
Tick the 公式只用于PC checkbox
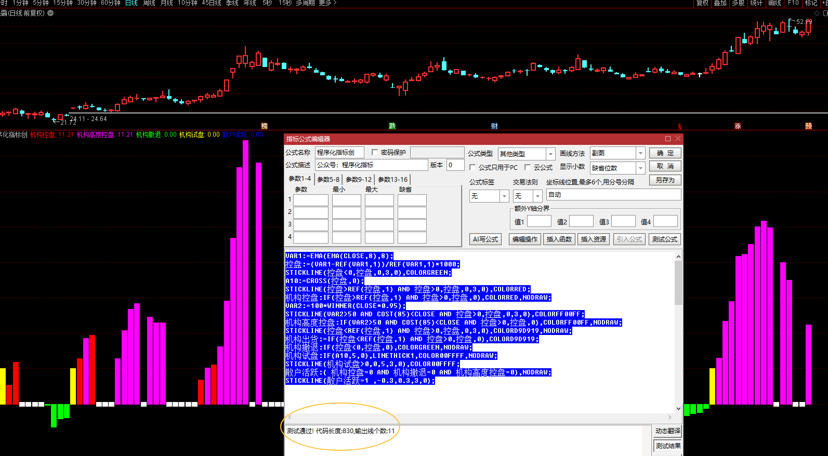472,167
